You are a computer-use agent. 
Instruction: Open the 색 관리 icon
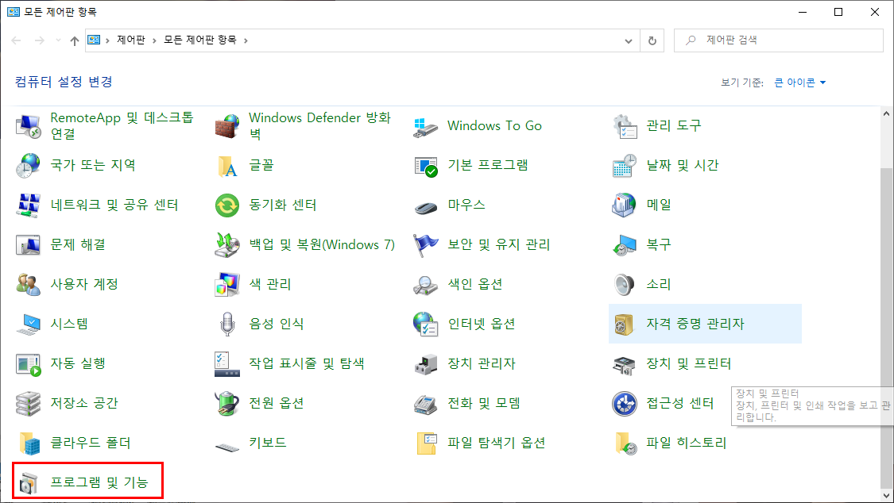(227, 284)
